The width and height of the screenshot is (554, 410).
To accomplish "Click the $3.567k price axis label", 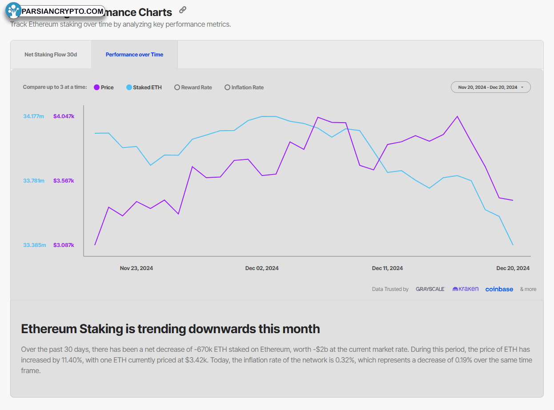I will coord(64,181).
